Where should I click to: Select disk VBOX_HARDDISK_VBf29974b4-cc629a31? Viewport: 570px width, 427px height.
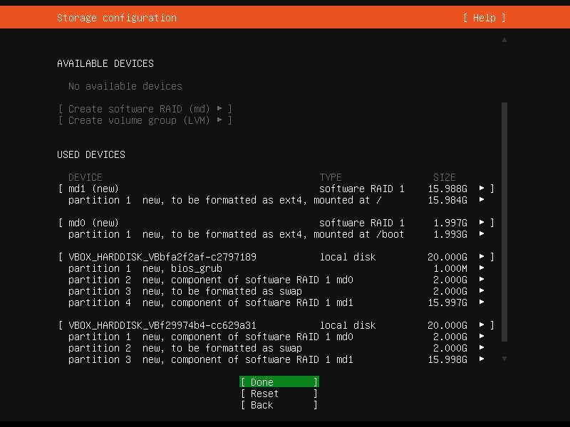coord(162,325)
